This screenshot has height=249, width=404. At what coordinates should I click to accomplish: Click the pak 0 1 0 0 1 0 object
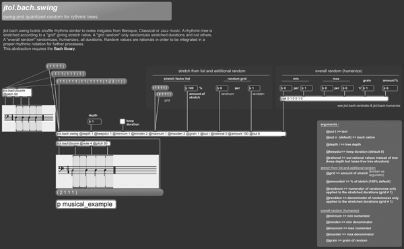(x=334, y=99)
